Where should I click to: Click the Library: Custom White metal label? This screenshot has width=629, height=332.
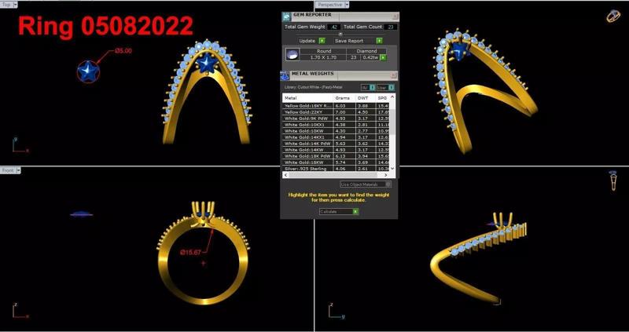click(313, 87)
